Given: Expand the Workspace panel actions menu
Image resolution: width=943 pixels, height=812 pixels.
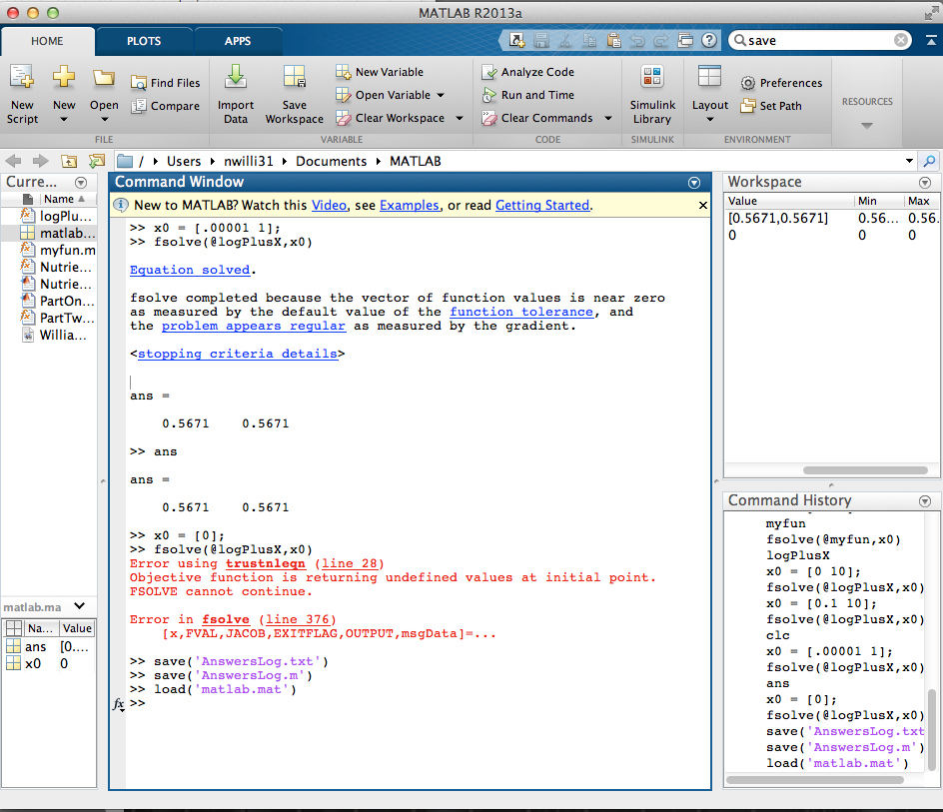Looking at the screenshot, I should pyautogui.click(x=924, y=183).
